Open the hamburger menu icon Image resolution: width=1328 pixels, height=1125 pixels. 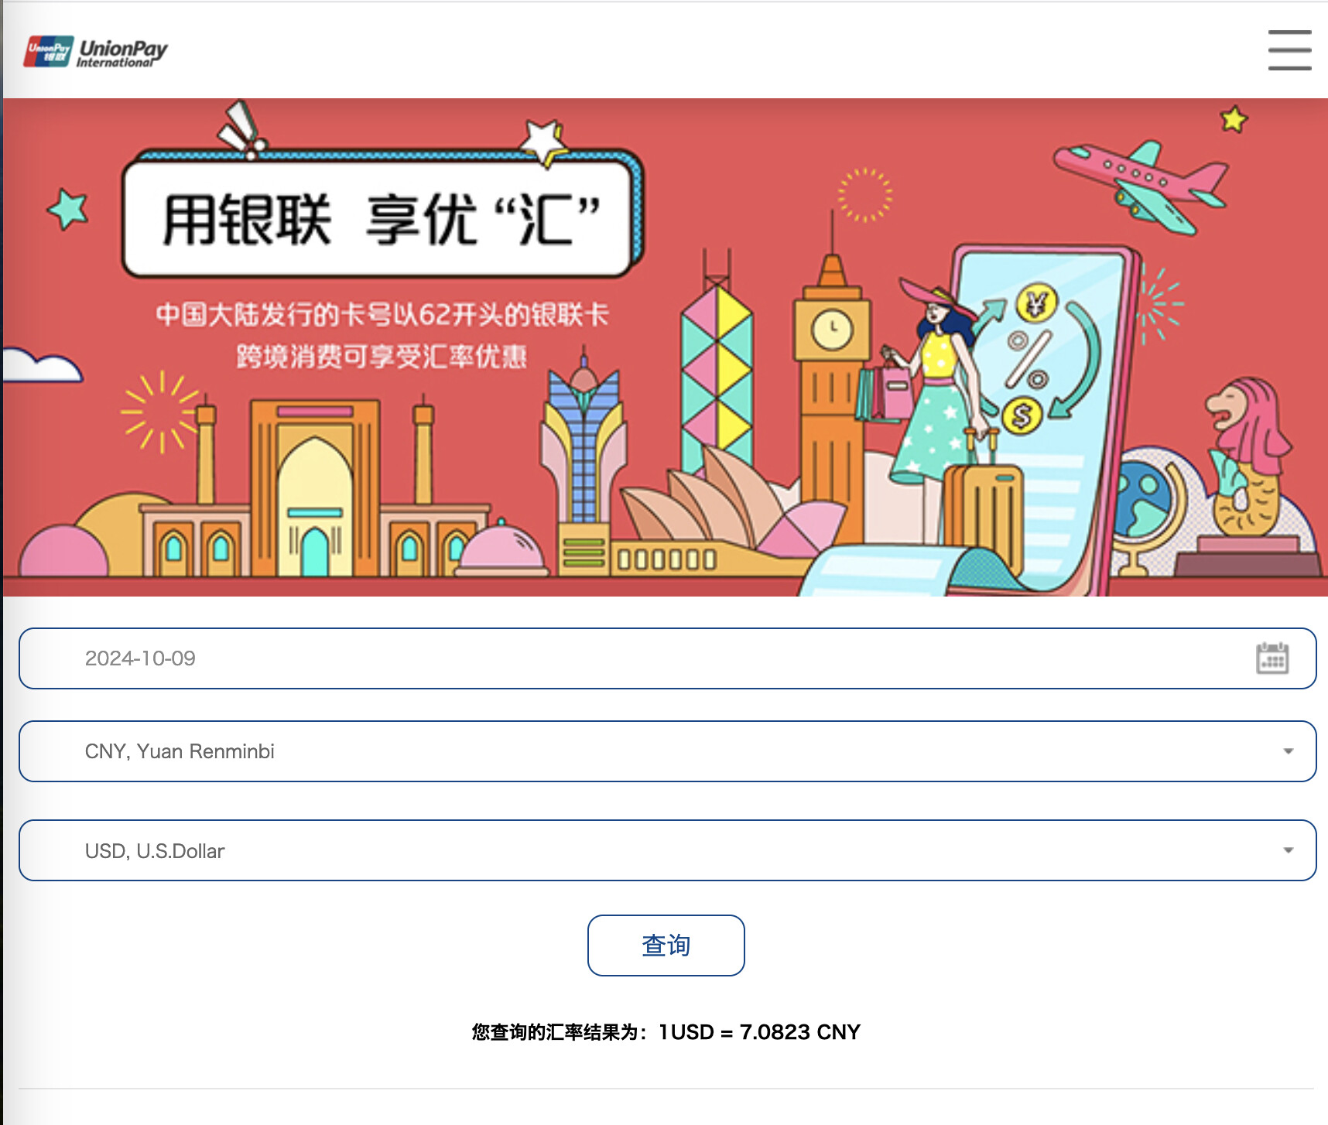click(x=1289, y=50)
